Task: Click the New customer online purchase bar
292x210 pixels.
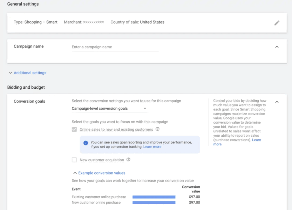Action: pyautogui.click(x=154, y=203)
